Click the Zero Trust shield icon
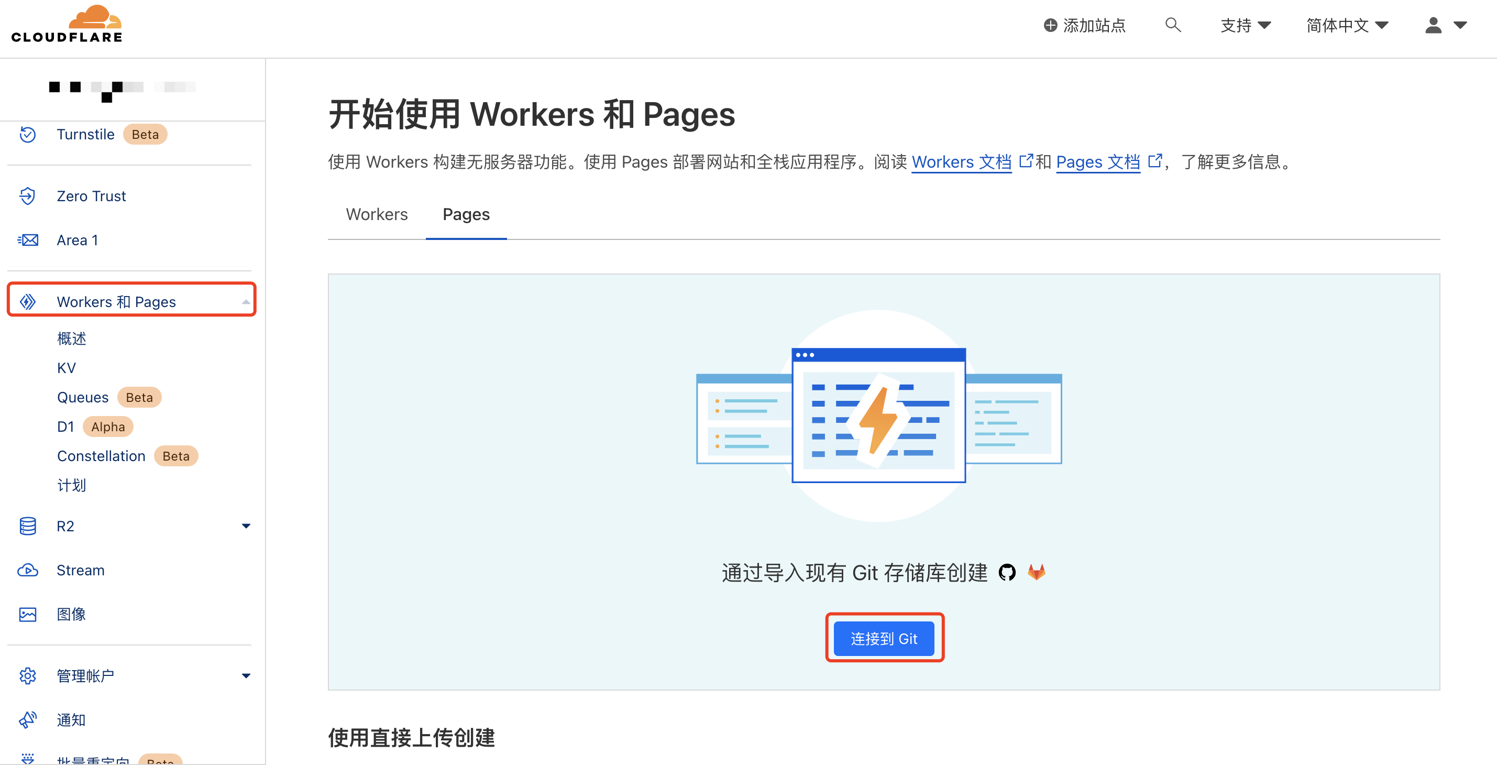The height and width of the screenshot is (765, 1497). pyautogui.click(x=27, y=196)
